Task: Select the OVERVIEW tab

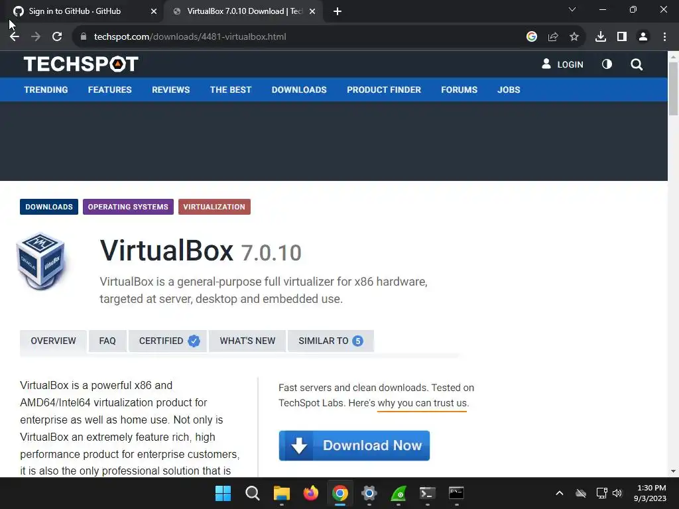Action: 53,341
